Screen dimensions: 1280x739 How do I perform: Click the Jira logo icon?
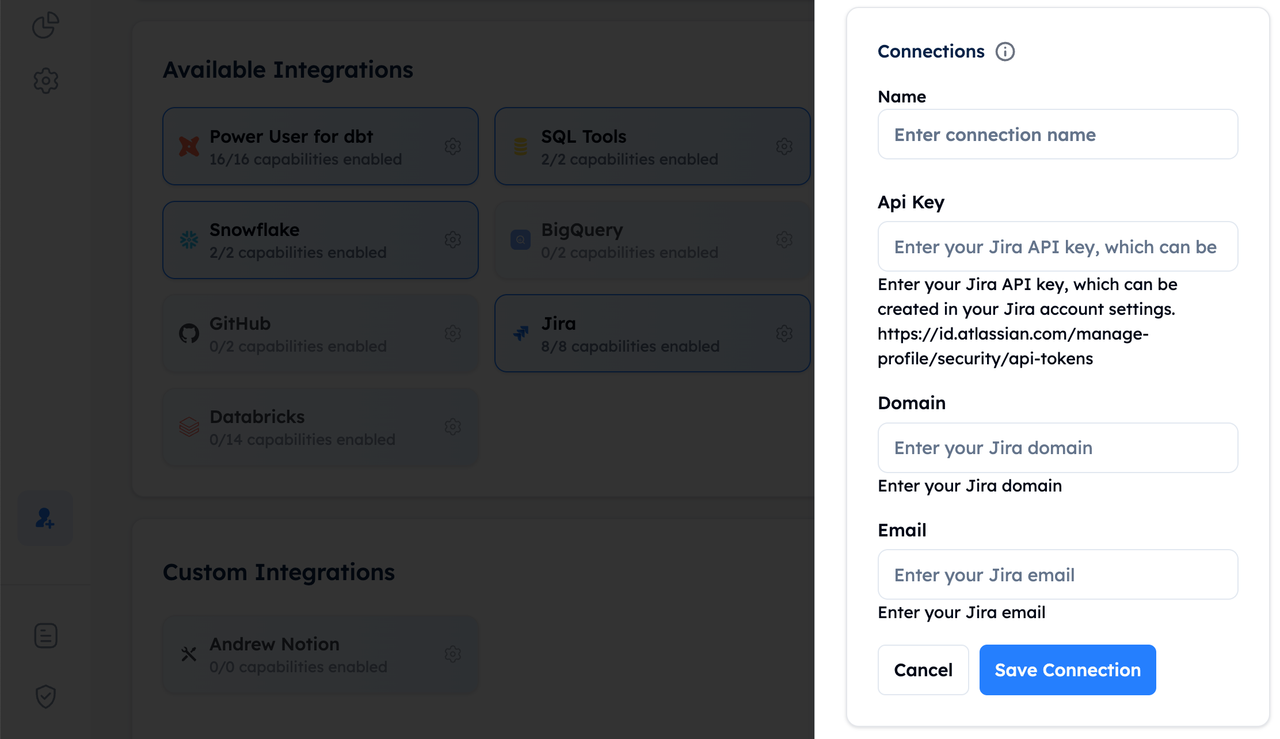[x=520, y=333]
